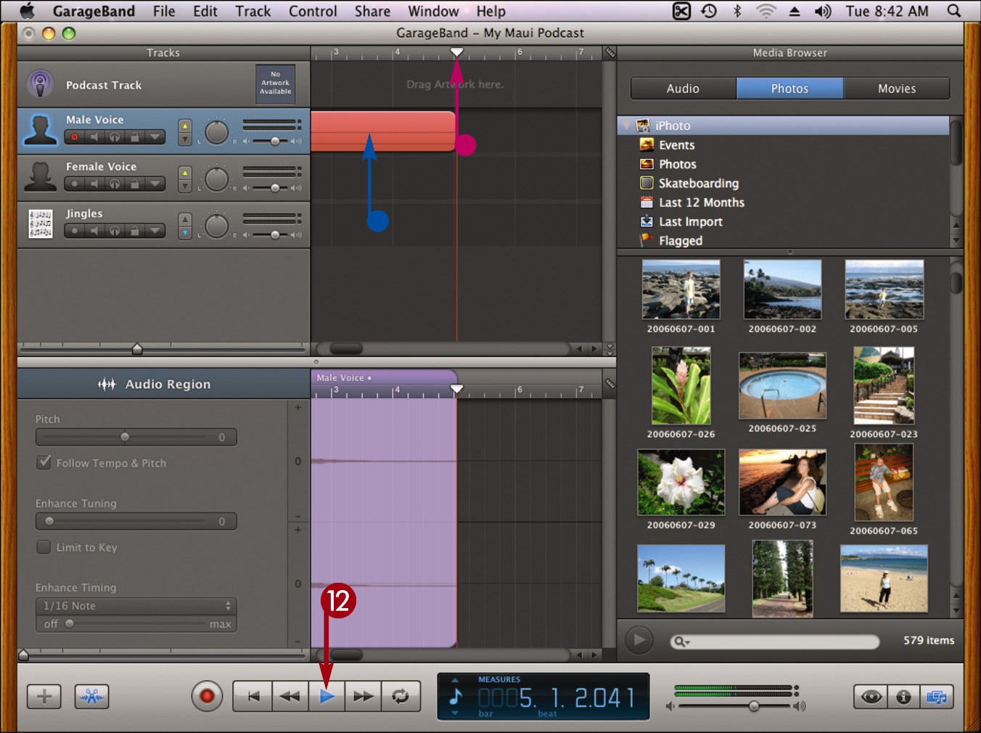The image size is (981, 733).
Task: Select the Jingles sheet music icon
Action: [40, 224]
